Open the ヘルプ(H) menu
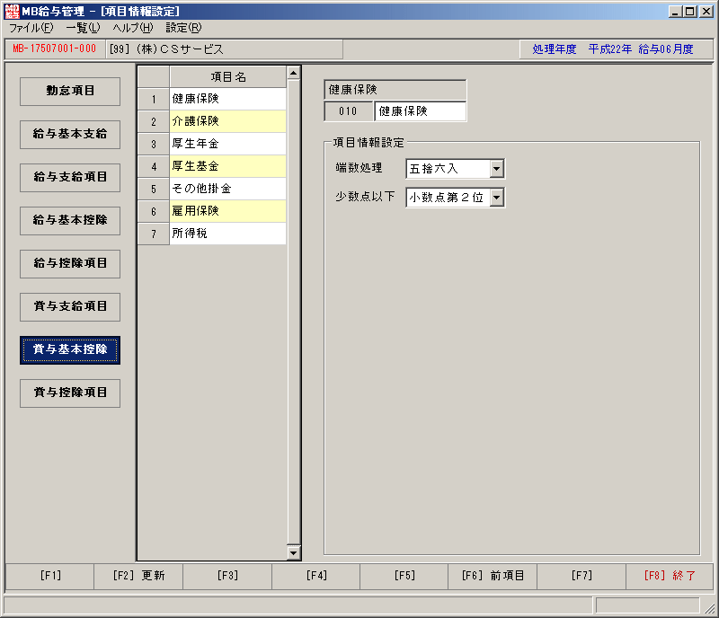 coord(133,28)
